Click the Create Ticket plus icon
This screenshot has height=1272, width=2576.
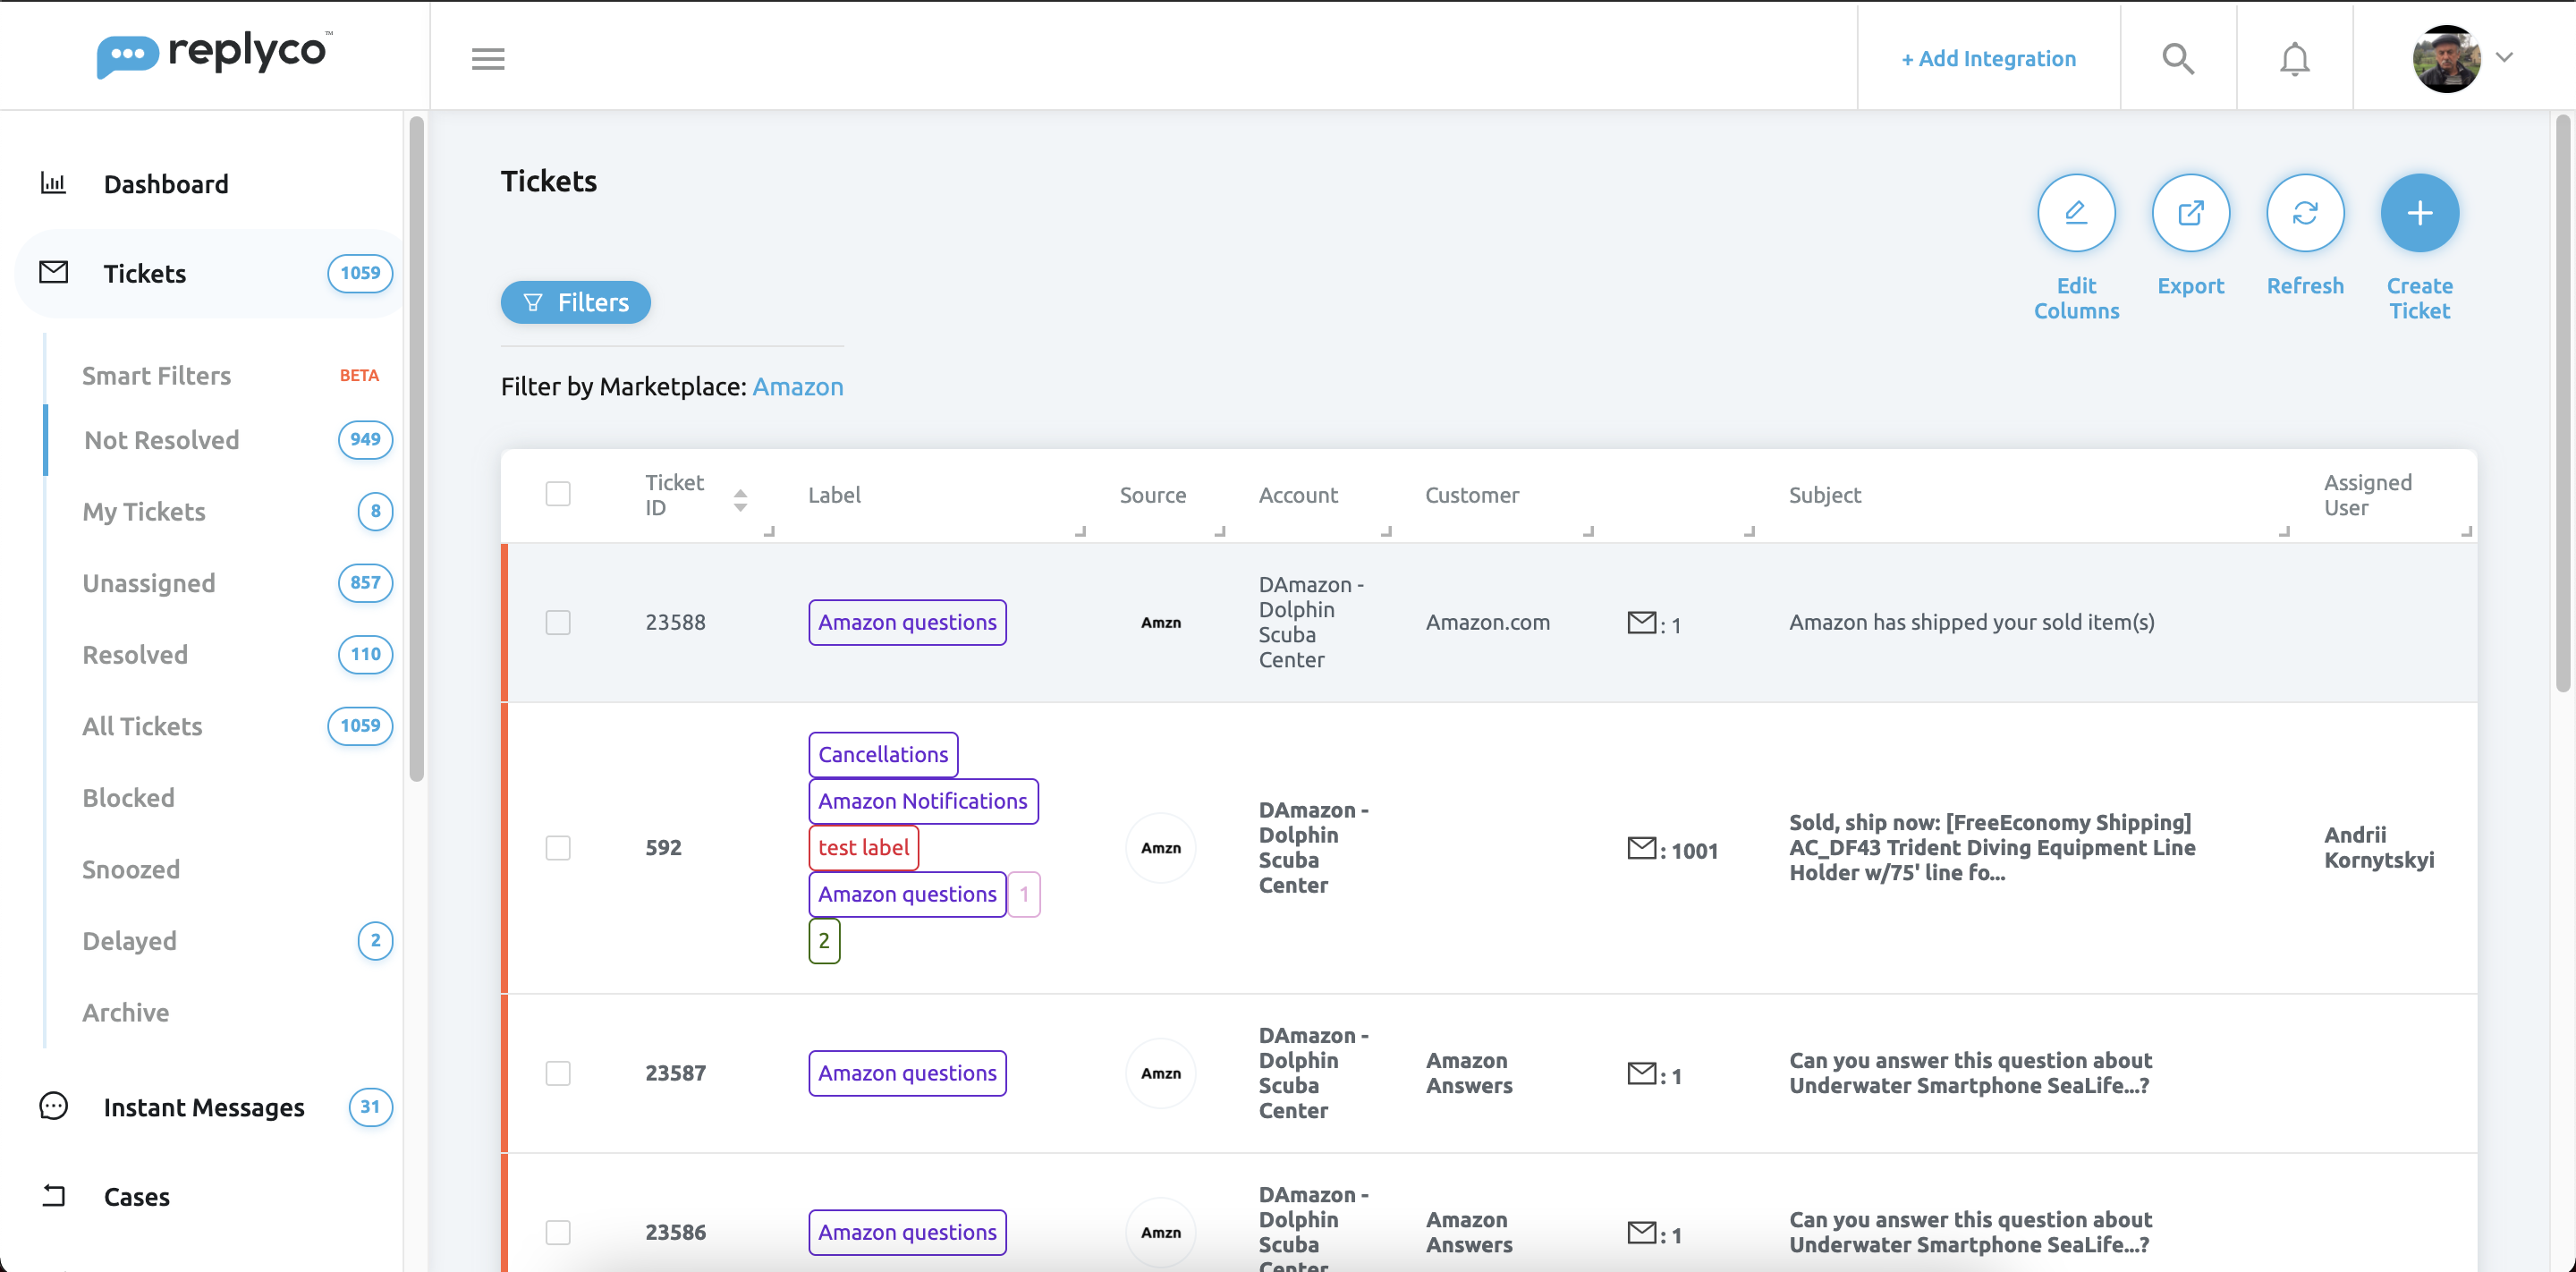coord(2419,213)
